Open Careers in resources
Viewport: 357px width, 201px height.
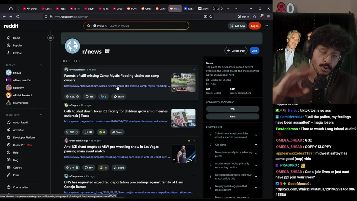[x=17, y=168]
